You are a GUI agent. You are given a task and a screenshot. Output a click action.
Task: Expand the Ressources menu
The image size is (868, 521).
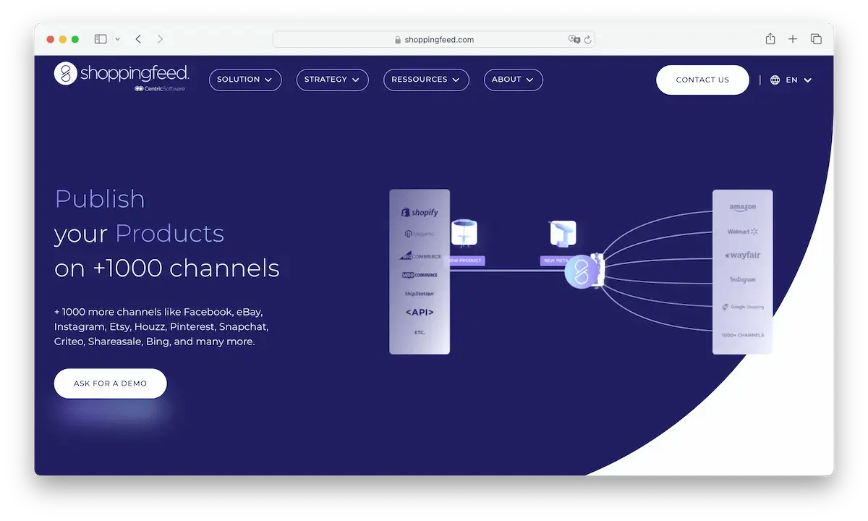tap(426, 80)
